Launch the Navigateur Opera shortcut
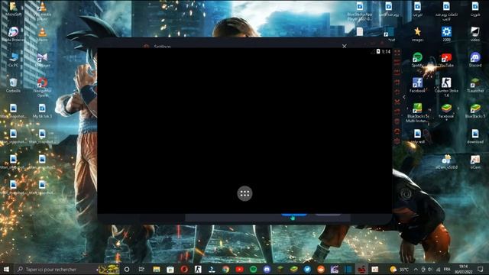The image size is (489, 275). coord(42,87)
